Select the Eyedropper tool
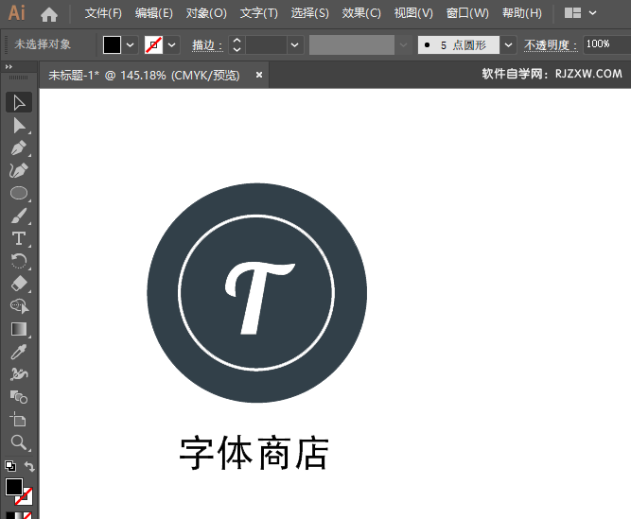The image size is (631, 519). [x=19, y=352]
